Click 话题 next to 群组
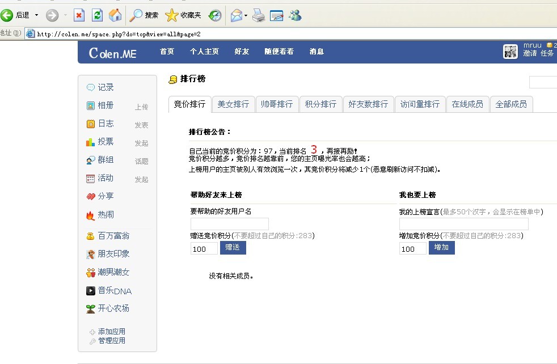This screenshot has height=364, width=557. pyautogui.click(x=141, y=161)
